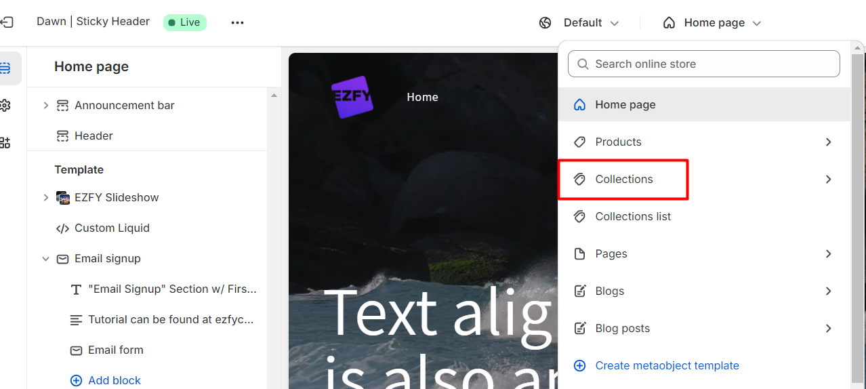Click the Home link in preview navigation

point(422,97)
